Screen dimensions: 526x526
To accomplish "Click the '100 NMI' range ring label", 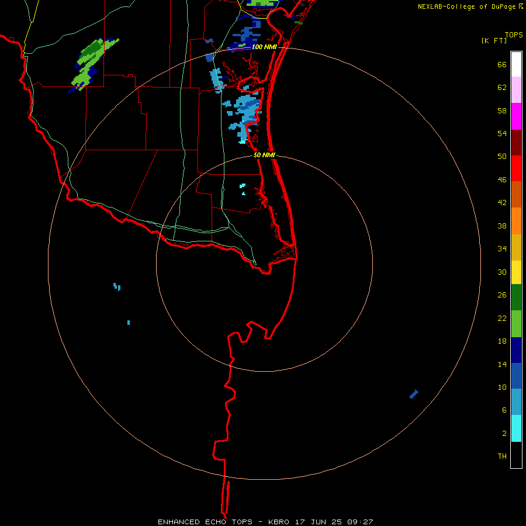I will pos(264,47).
